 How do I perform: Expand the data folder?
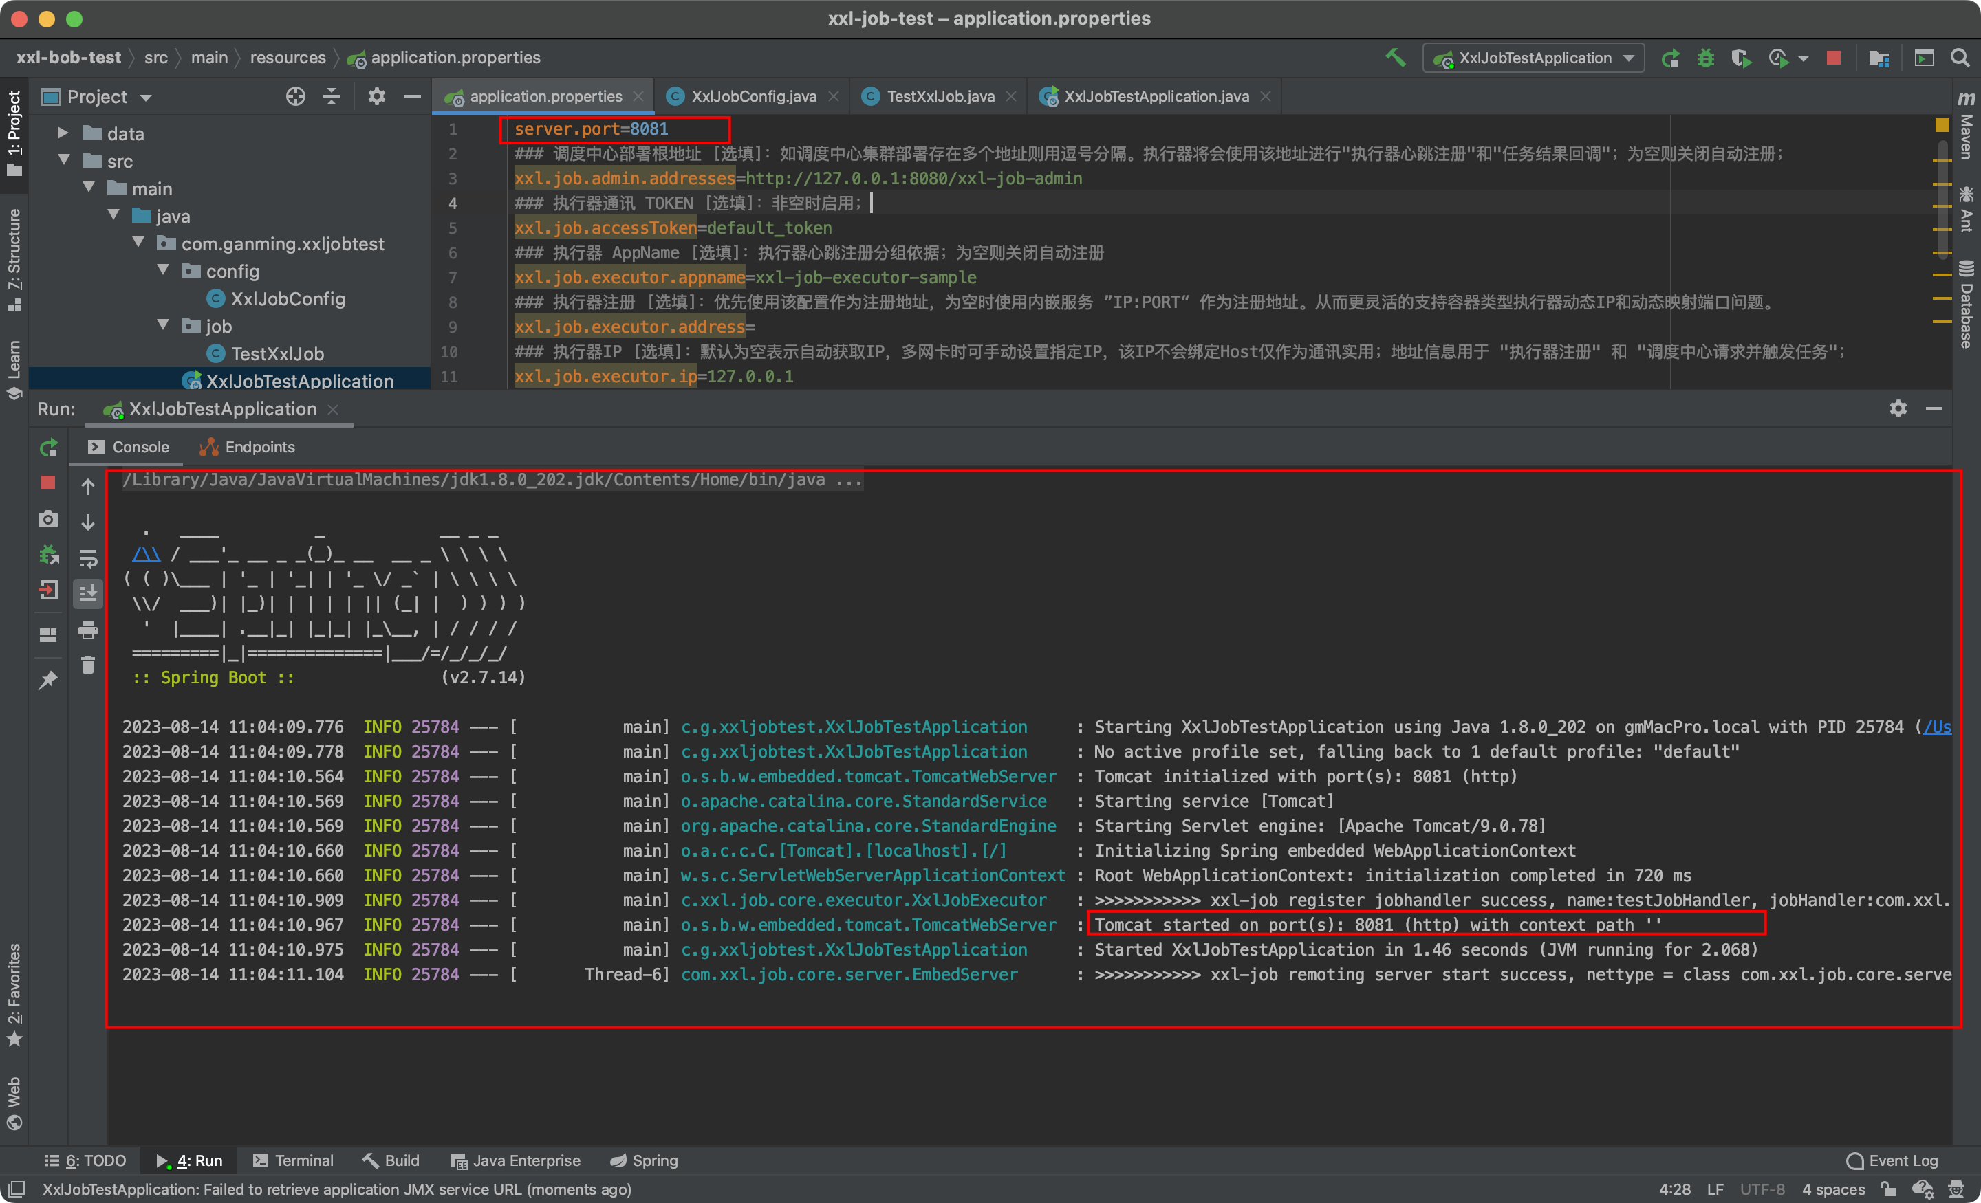click(x=63, y=133)
